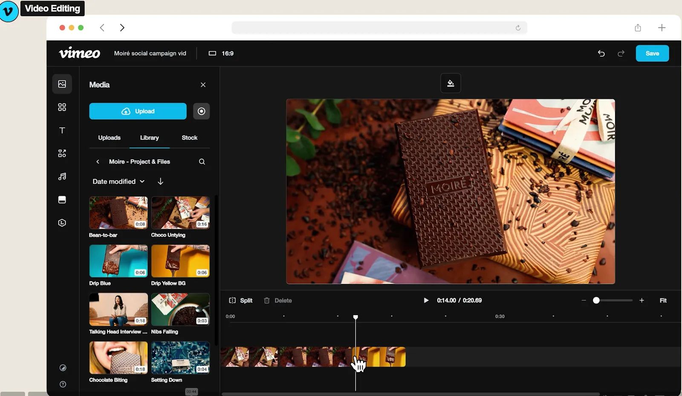This screenshot has height=396, width=682.
Task: Go back from Moire - Project & Files folder
Action: click(98, 162)
